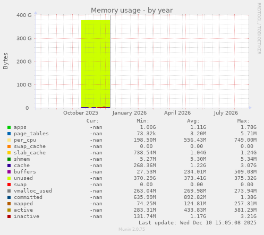Click the cache legend label

(22, 166)
